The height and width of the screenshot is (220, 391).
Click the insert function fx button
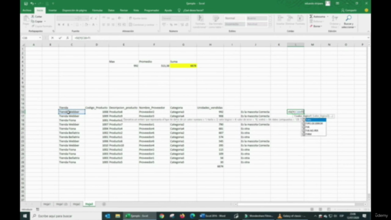pyautogui.click(x=67, y=38)
